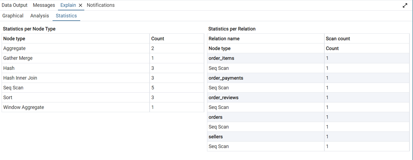Click the order_payments relation row

[226, 78]
